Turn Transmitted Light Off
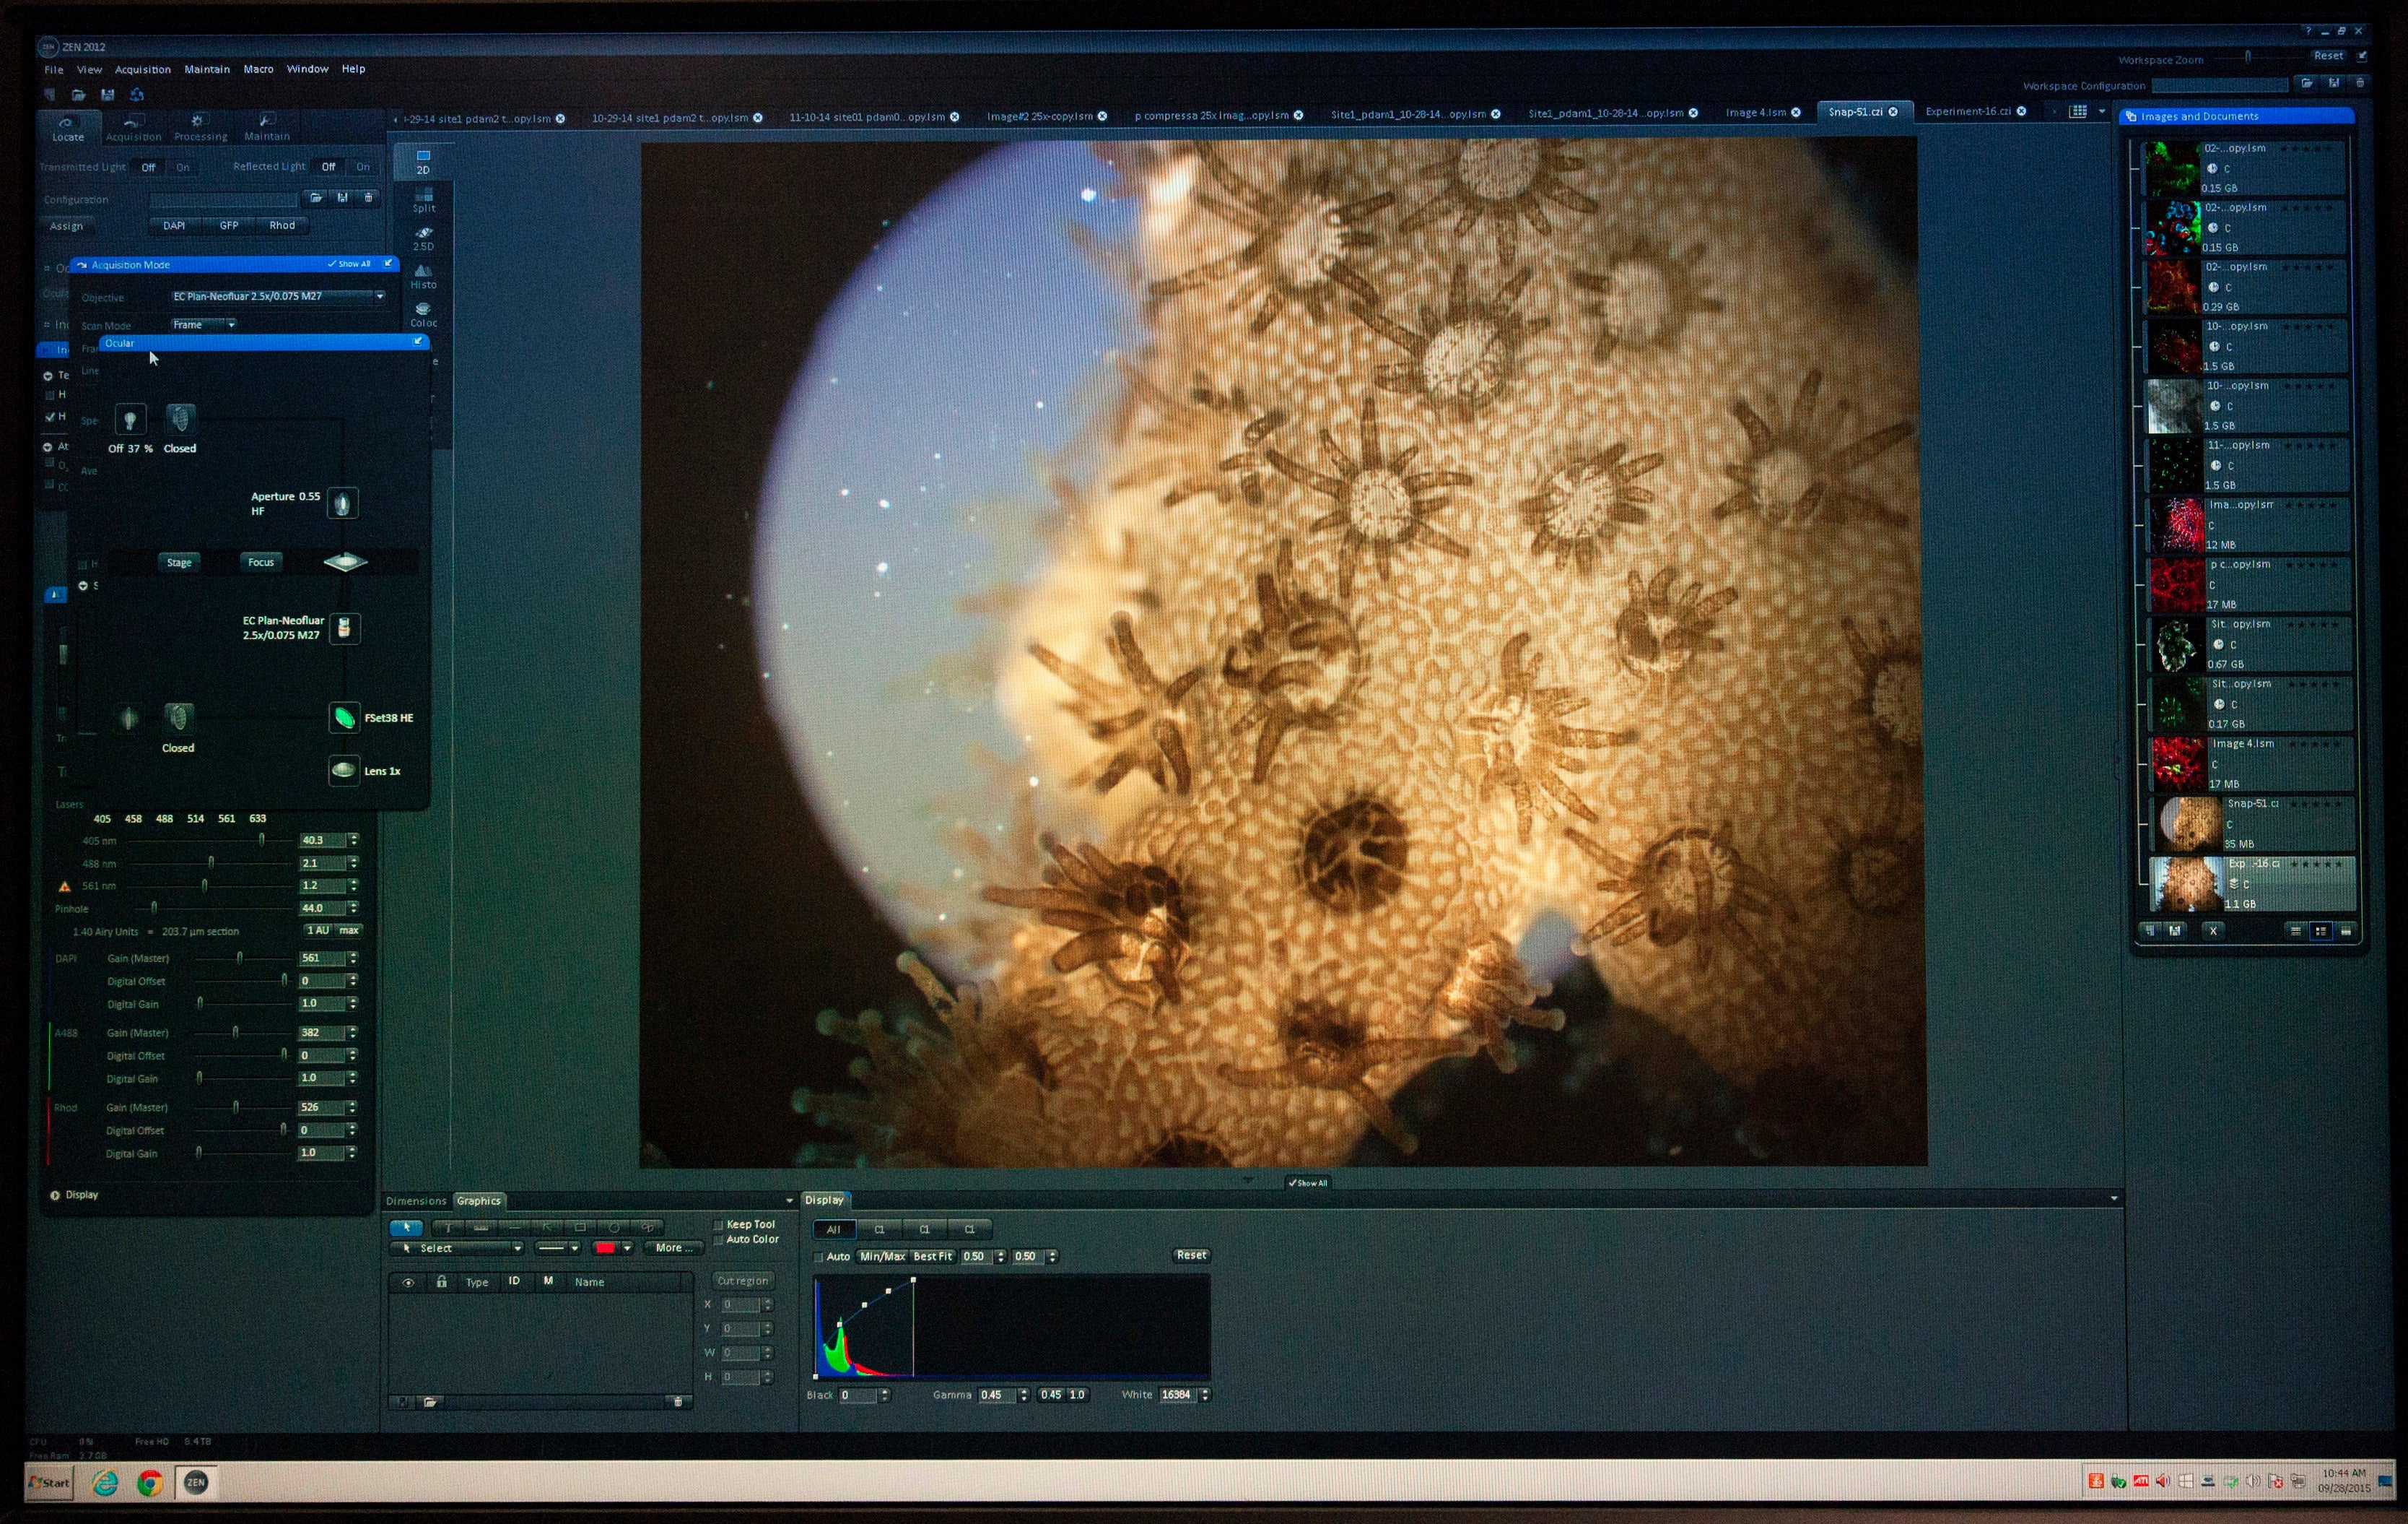 click(148, 167)
